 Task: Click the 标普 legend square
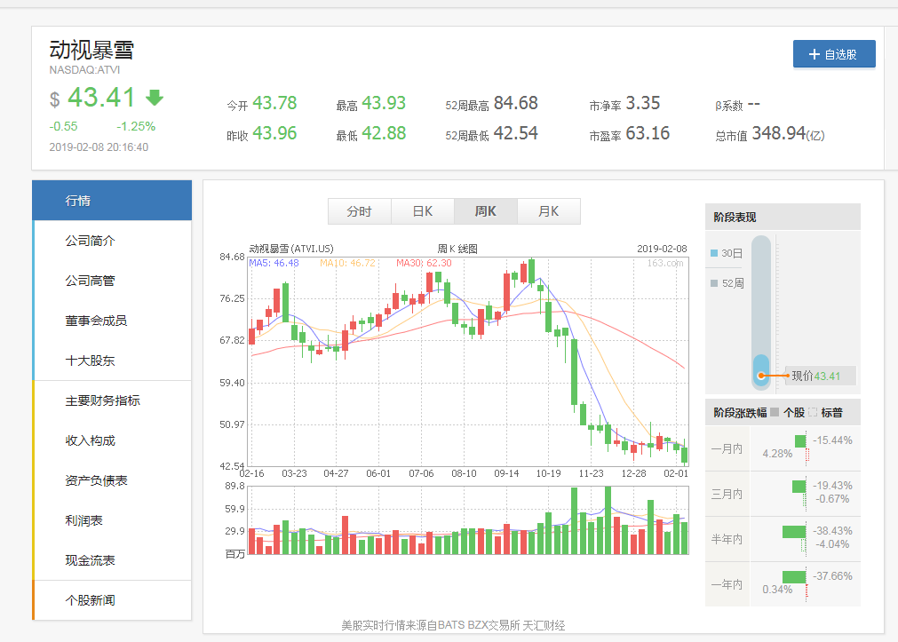[812, 412]
